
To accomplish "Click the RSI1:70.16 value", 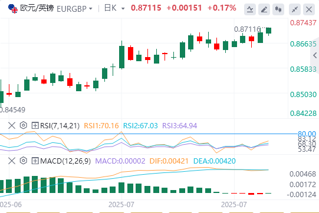I will (101, 126).
